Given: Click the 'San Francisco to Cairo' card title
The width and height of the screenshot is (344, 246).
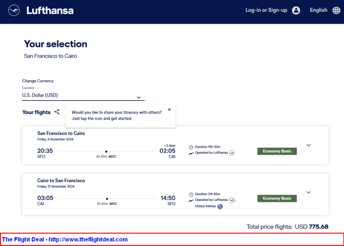Looking at the screenshot, I should pyautogui.click(x=61, y=133).
